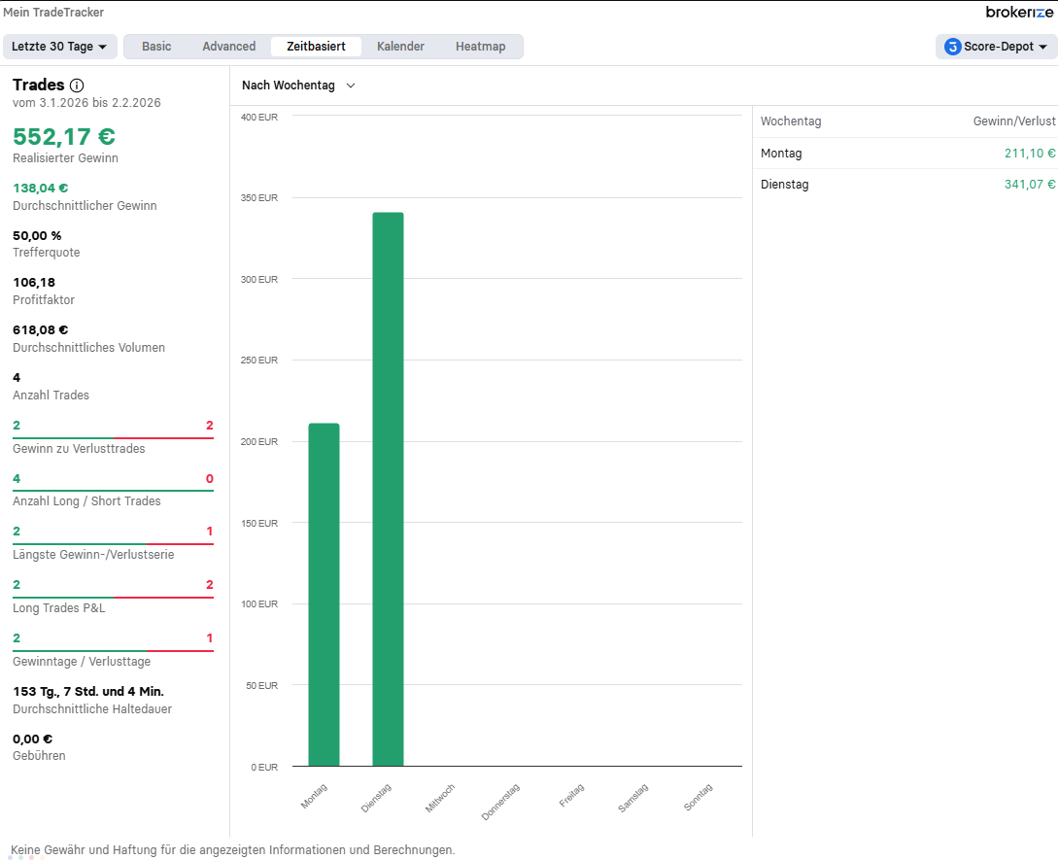
Task: Click the Anzahl Long / Short Trades bar
Action: tap(113, 491)
